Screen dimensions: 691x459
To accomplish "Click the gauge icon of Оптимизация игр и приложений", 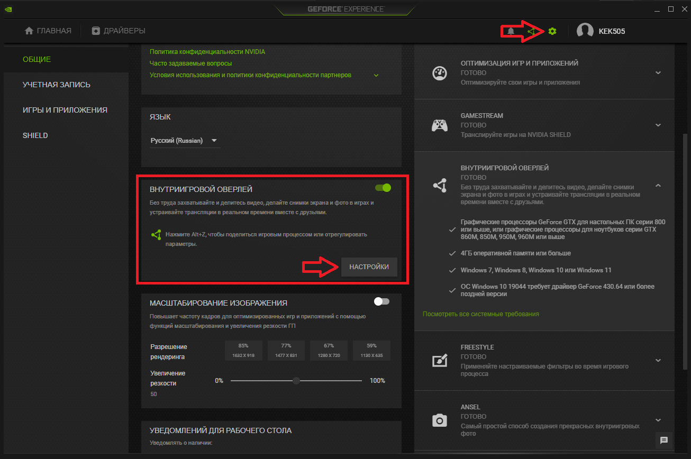I will click(440, 72).
